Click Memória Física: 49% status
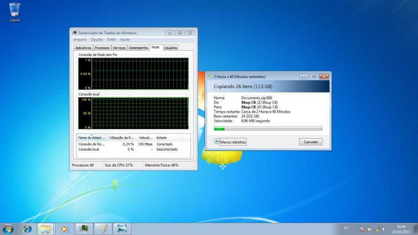This screenshot has width=418, height=235. [162, 165]
